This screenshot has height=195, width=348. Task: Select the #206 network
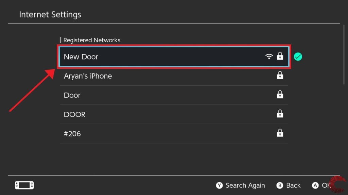pyautogui.click(x=174, y=134)
